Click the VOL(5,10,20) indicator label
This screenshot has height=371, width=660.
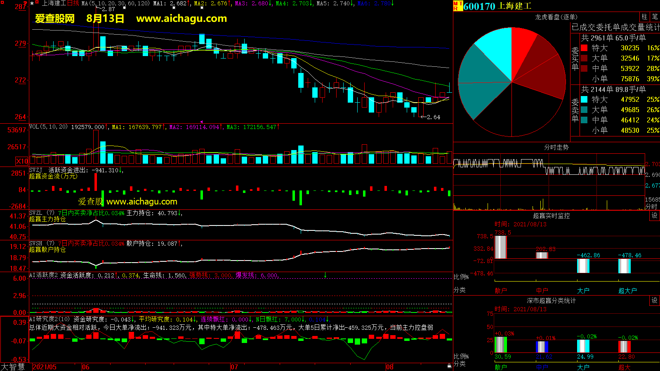point(48,127)
